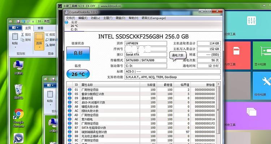The width and height of the screenshot is (271, 144).
Task: Click the 临界值 column header
Action: pyautogui.click(x=182, y=85)
